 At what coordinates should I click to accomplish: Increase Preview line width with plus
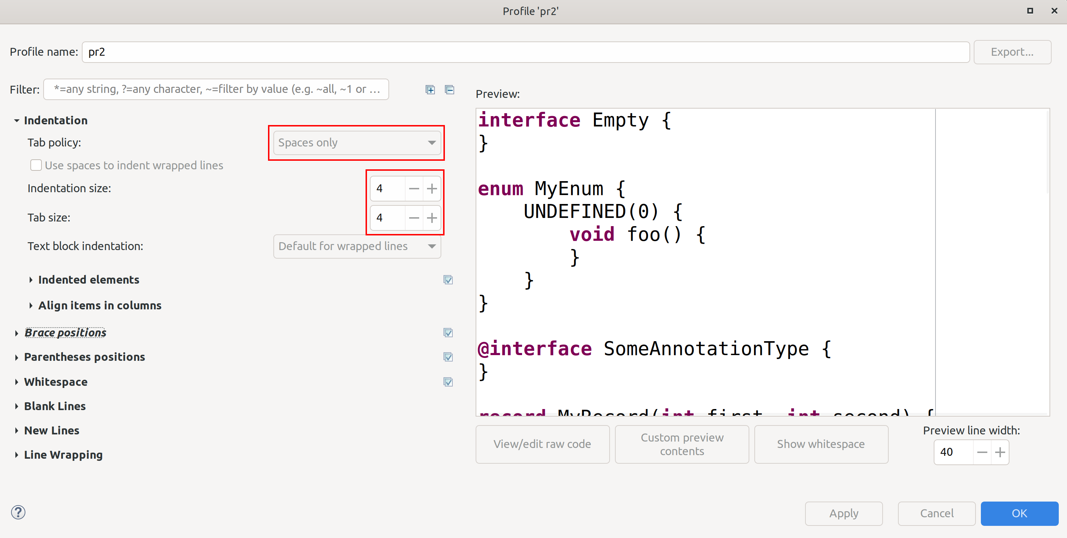(1000, 452)
